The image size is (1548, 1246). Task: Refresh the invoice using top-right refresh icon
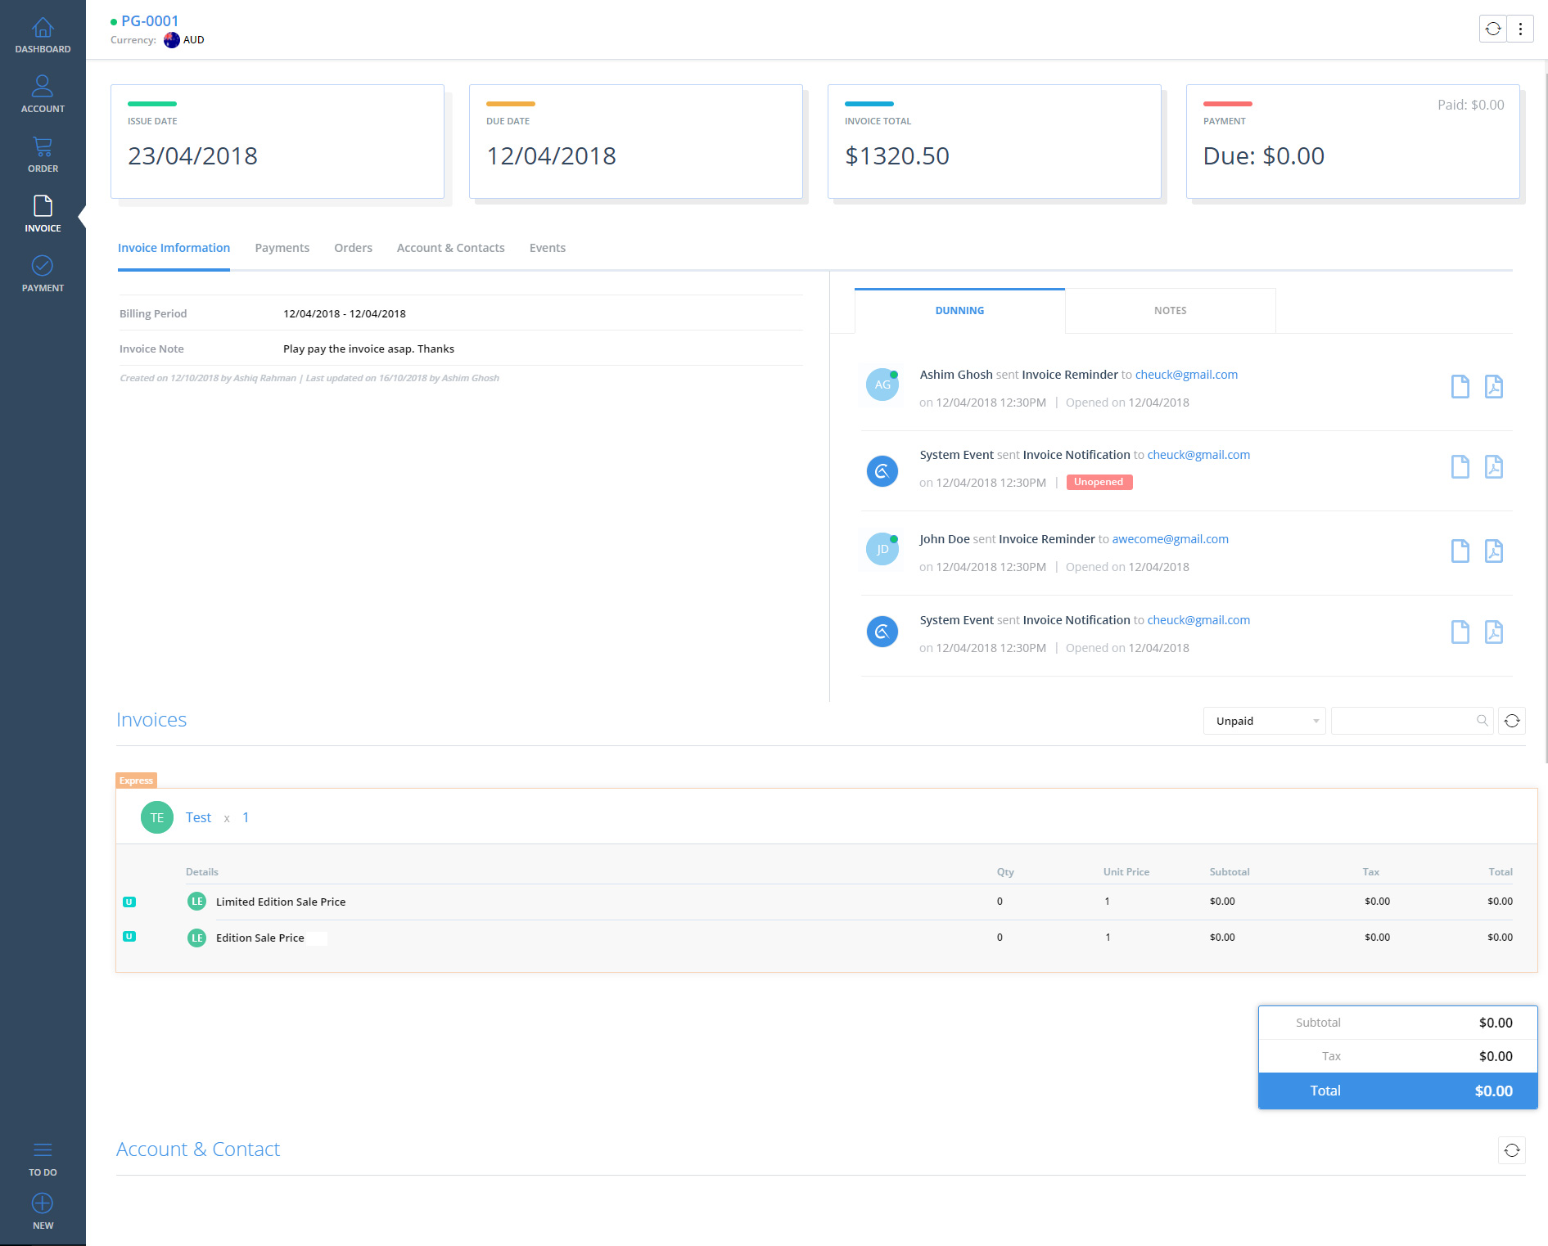(1493, 29)
